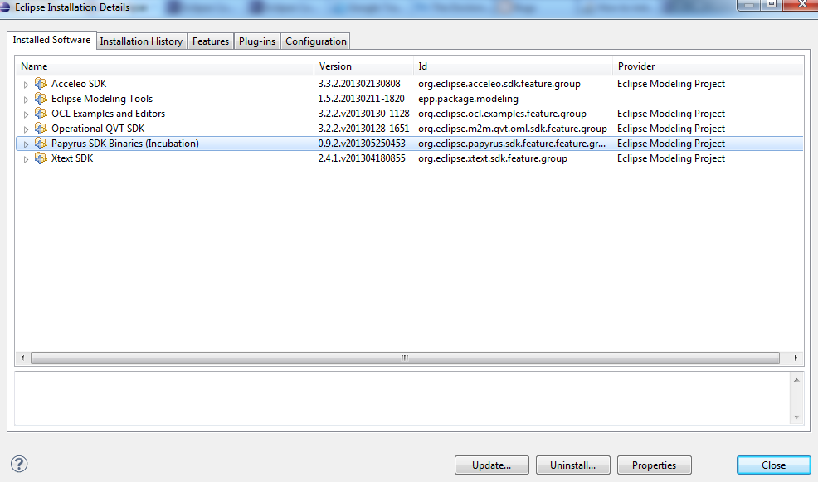Sort the list by the Name column
This screenshot has height=482, width=818.
(x=164, y=66)
